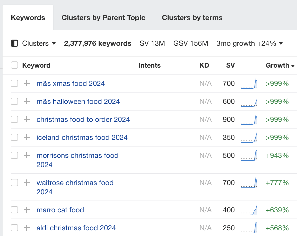Click the sparkline progress chart for marro cat food

249,210
